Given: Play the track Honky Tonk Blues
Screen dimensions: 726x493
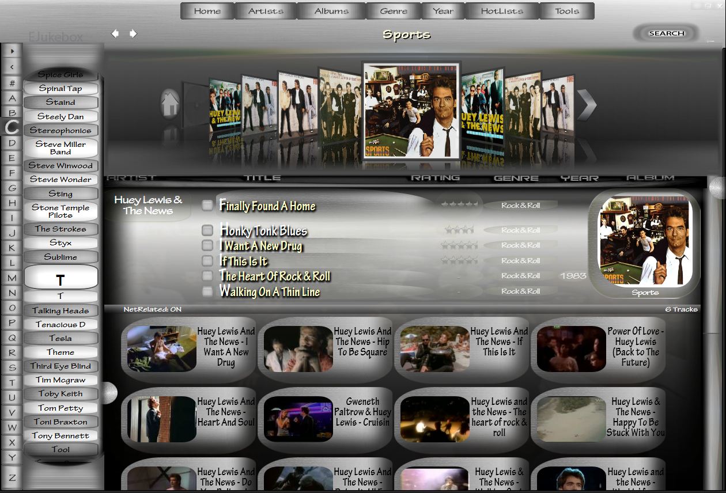Looking at the screenshot, I should point(264,231).
